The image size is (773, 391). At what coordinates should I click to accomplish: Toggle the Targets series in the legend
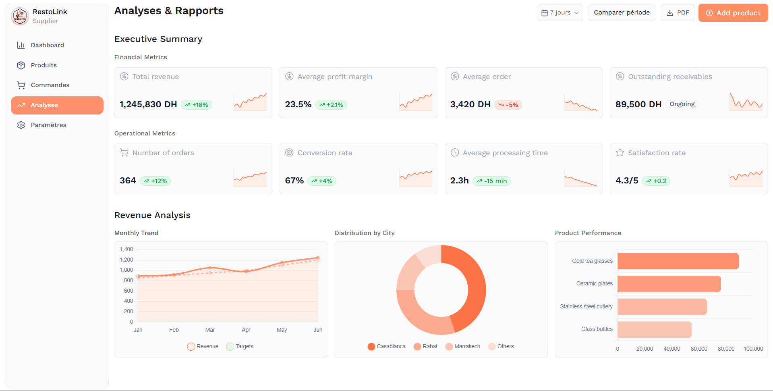(240, 346)
